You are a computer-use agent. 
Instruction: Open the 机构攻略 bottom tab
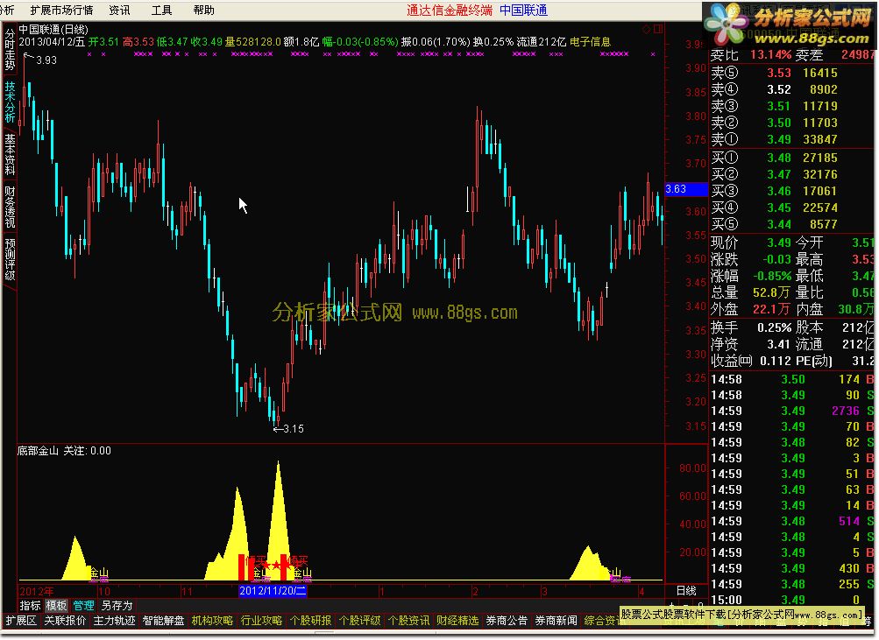pos(212,621)
